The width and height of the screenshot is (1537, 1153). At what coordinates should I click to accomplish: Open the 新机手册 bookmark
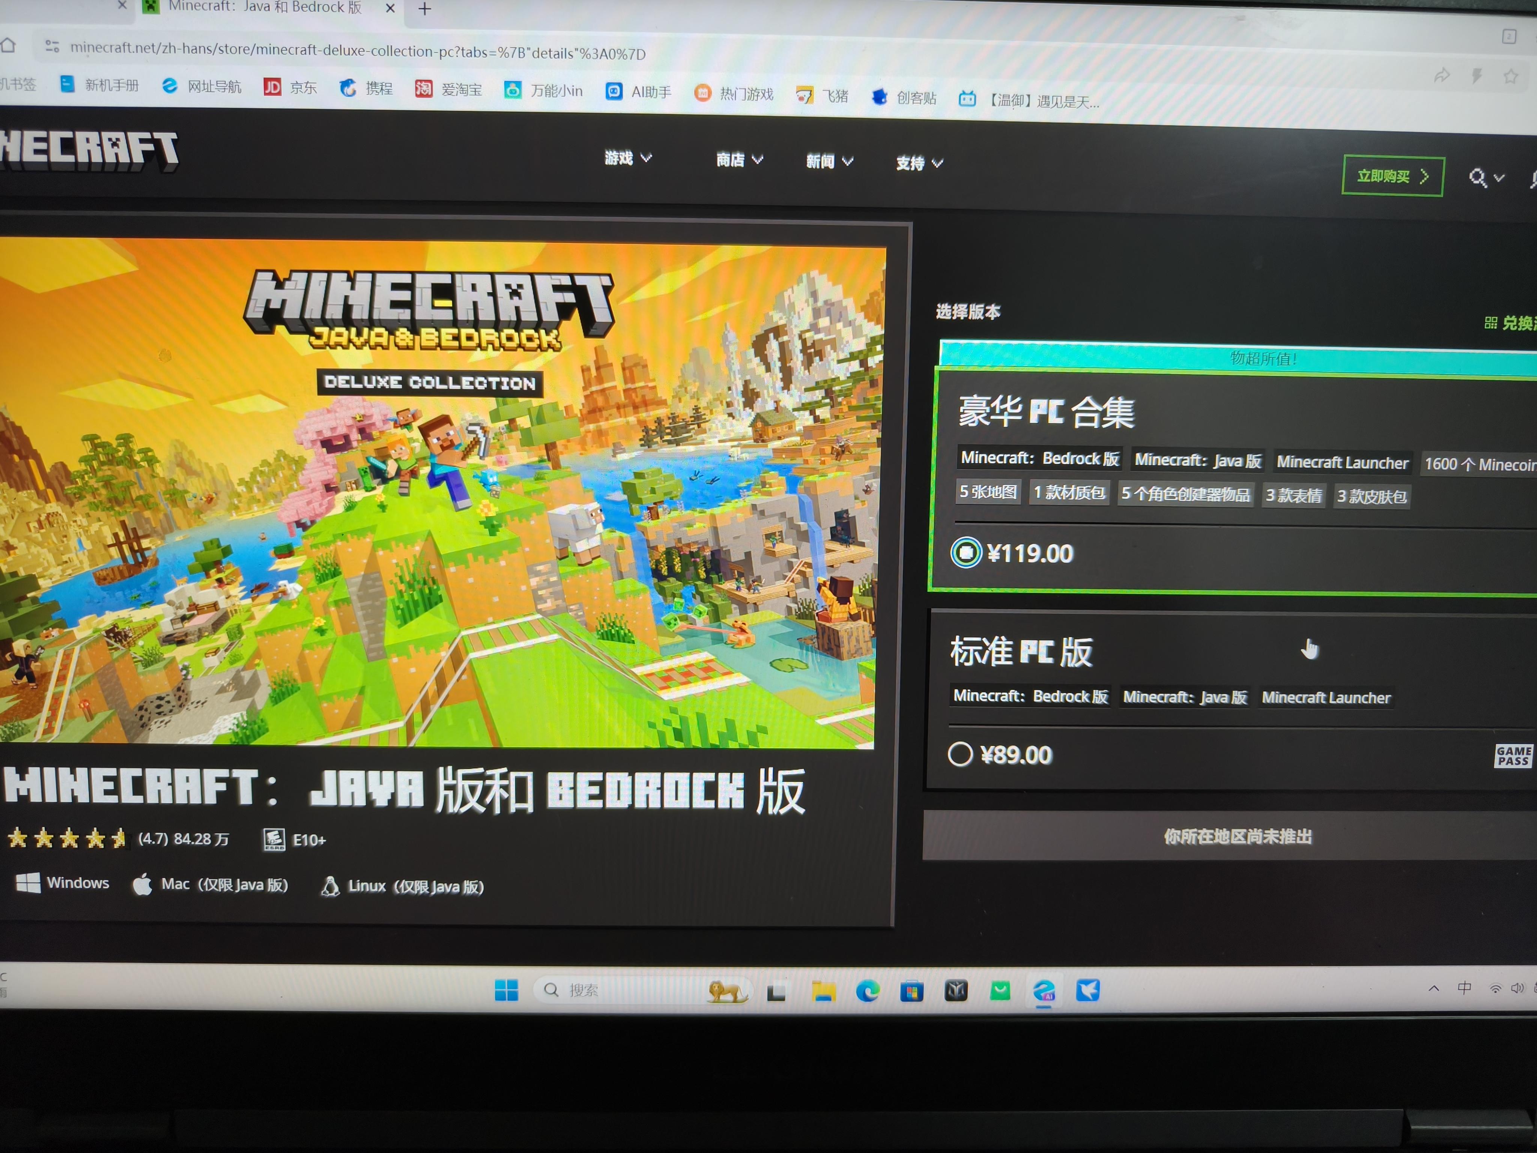click(99, 85)
